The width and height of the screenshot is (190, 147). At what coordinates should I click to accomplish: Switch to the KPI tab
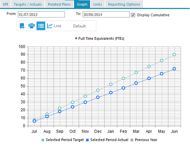[x=6, y=4]
